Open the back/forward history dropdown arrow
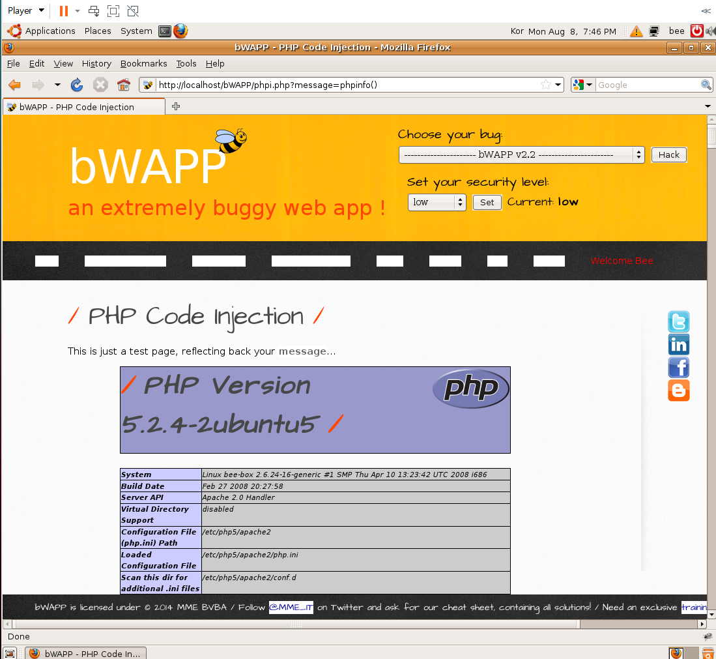 click(57, 85)
